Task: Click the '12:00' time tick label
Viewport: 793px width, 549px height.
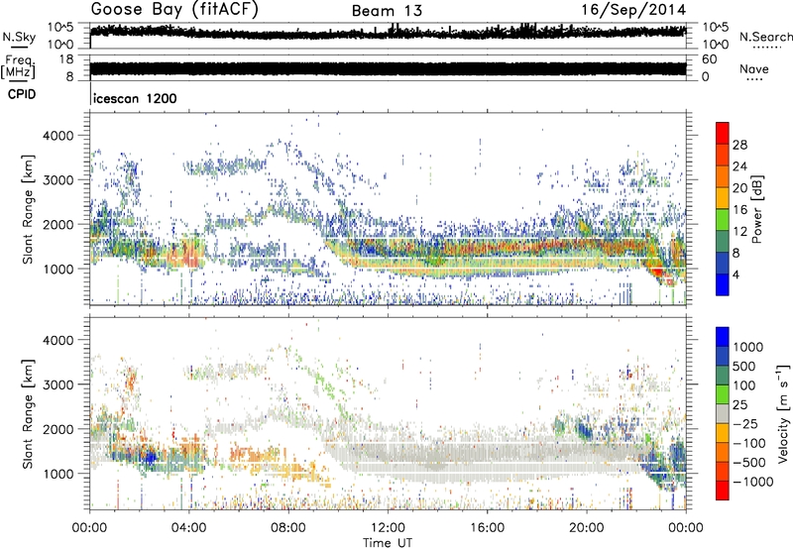Action: [x=388, y=528]
